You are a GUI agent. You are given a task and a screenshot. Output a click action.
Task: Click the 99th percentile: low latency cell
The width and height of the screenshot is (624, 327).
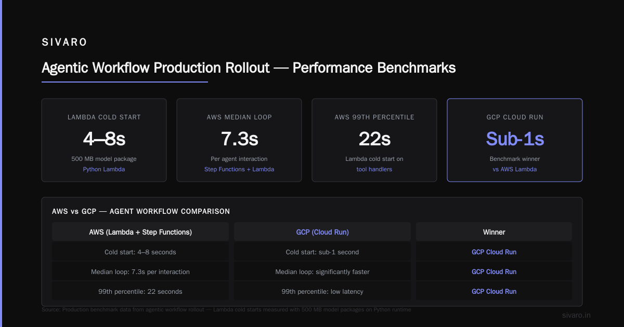coord(322,292)
